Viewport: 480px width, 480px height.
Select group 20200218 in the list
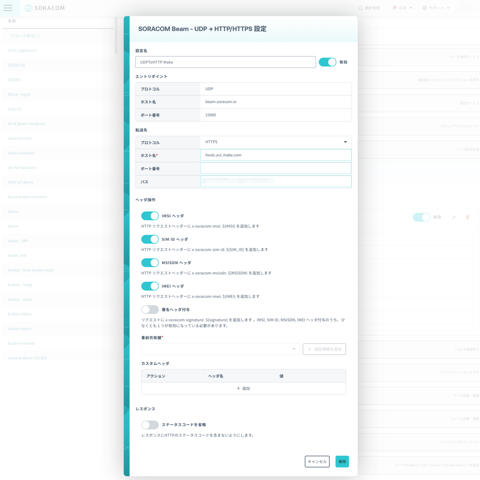click(58, 65)
